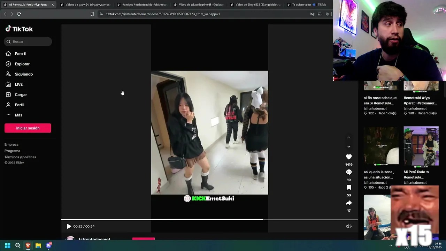Image resolution: width=446 pixels, height=251 pixels.
Task: Focus the Buscar search field
Action: pos(28,41)
